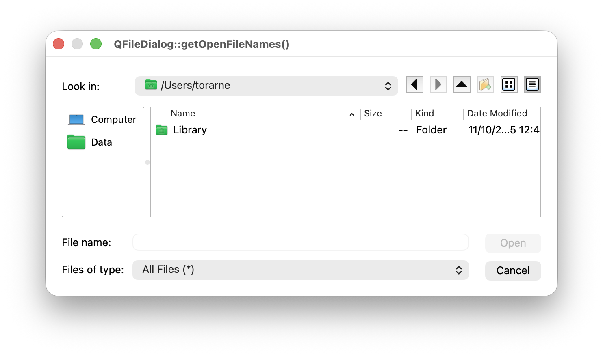Select Computer in the sidebar
This screenshot has height=356, width=603.
(103, 120)
